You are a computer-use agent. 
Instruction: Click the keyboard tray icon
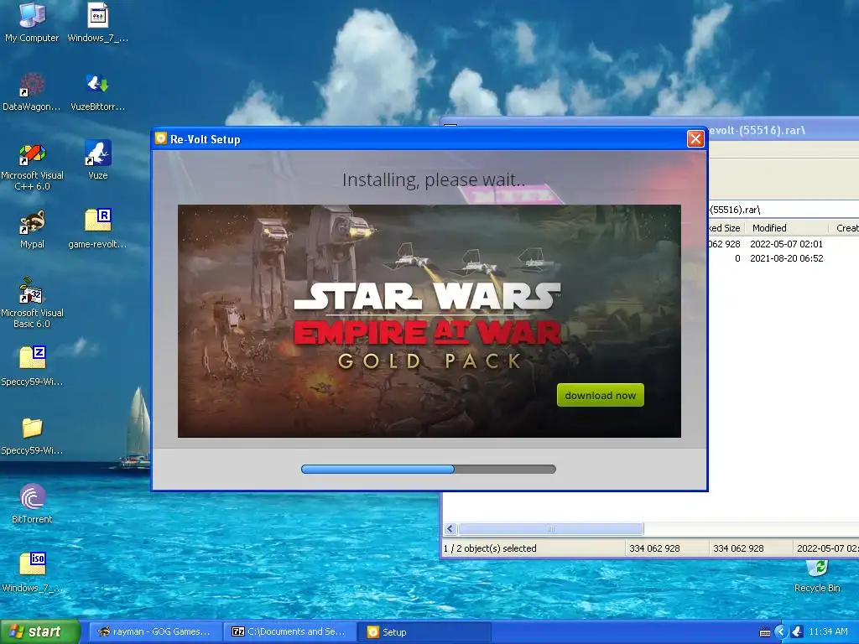(x=765, y=632)
